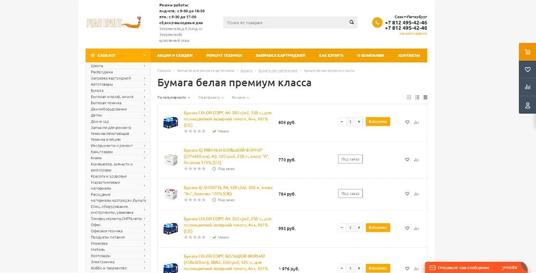Click the search magnifier icon
Screen dimensions: 536x273
coord(352,23)
